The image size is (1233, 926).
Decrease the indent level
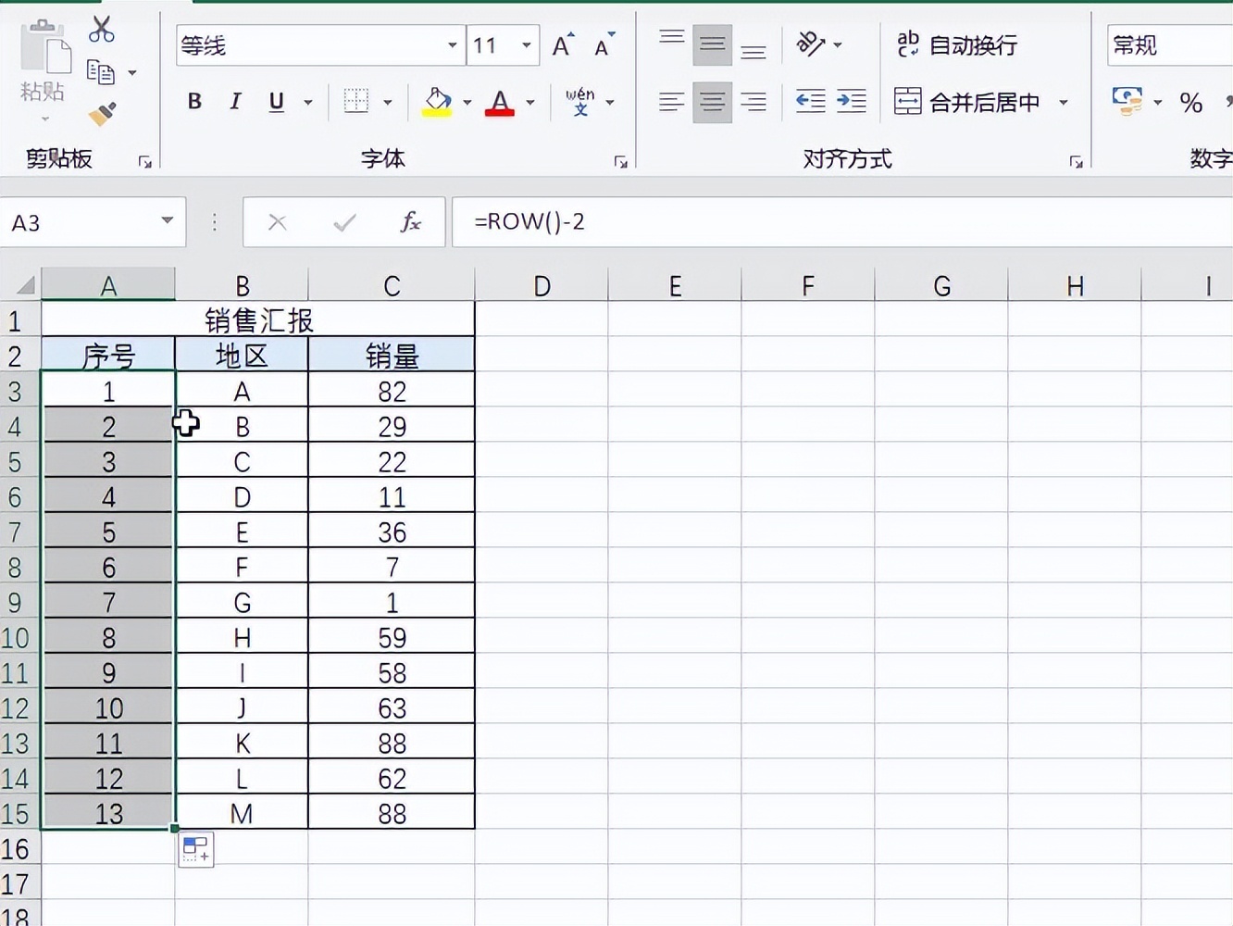point(811,101)
